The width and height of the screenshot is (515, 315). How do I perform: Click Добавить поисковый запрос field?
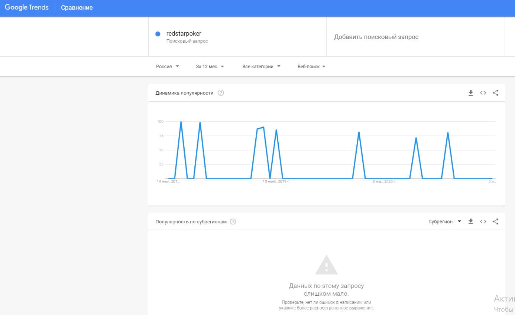376,37
